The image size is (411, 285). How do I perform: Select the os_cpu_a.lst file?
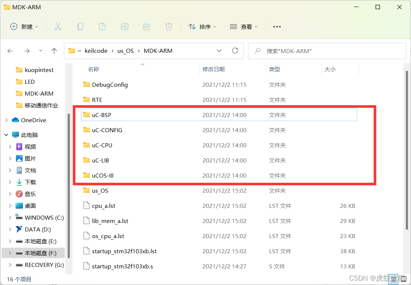(x=219, y=236)
